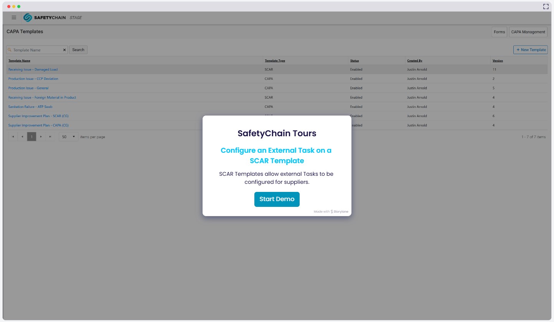
Task: Open Sanitation Failure - ATP Swab template
Action: pos(30,107)
